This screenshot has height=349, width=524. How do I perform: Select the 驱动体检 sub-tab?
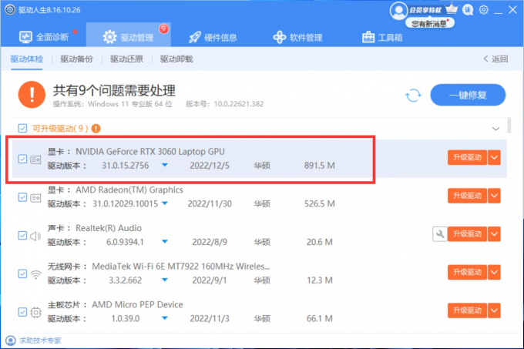coord(27,59)
